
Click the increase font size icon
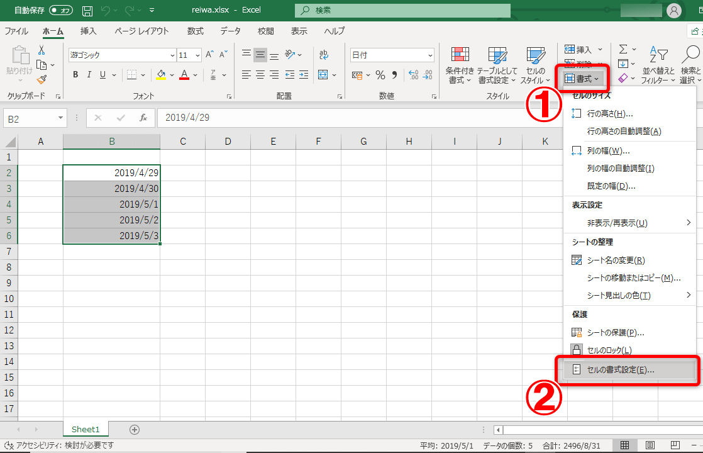tap(209, 55)
